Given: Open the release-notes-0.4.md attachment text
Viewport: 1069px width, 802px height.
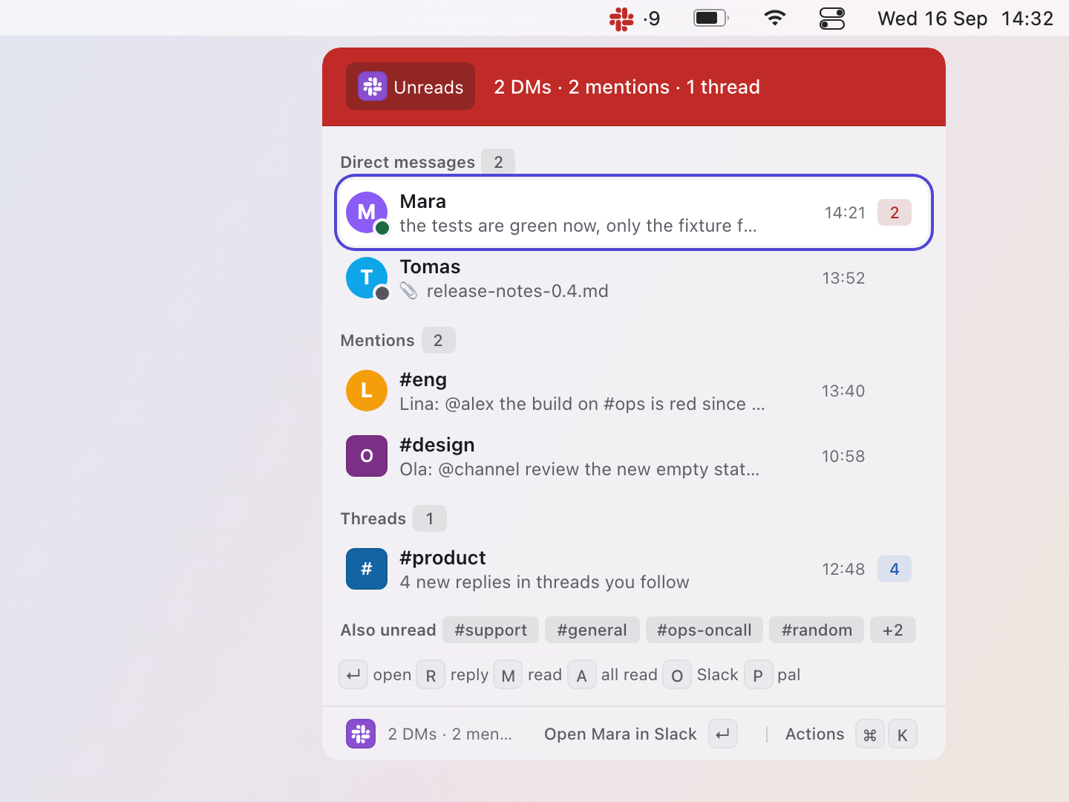Looking at the screenshot, I should (517, 291).
